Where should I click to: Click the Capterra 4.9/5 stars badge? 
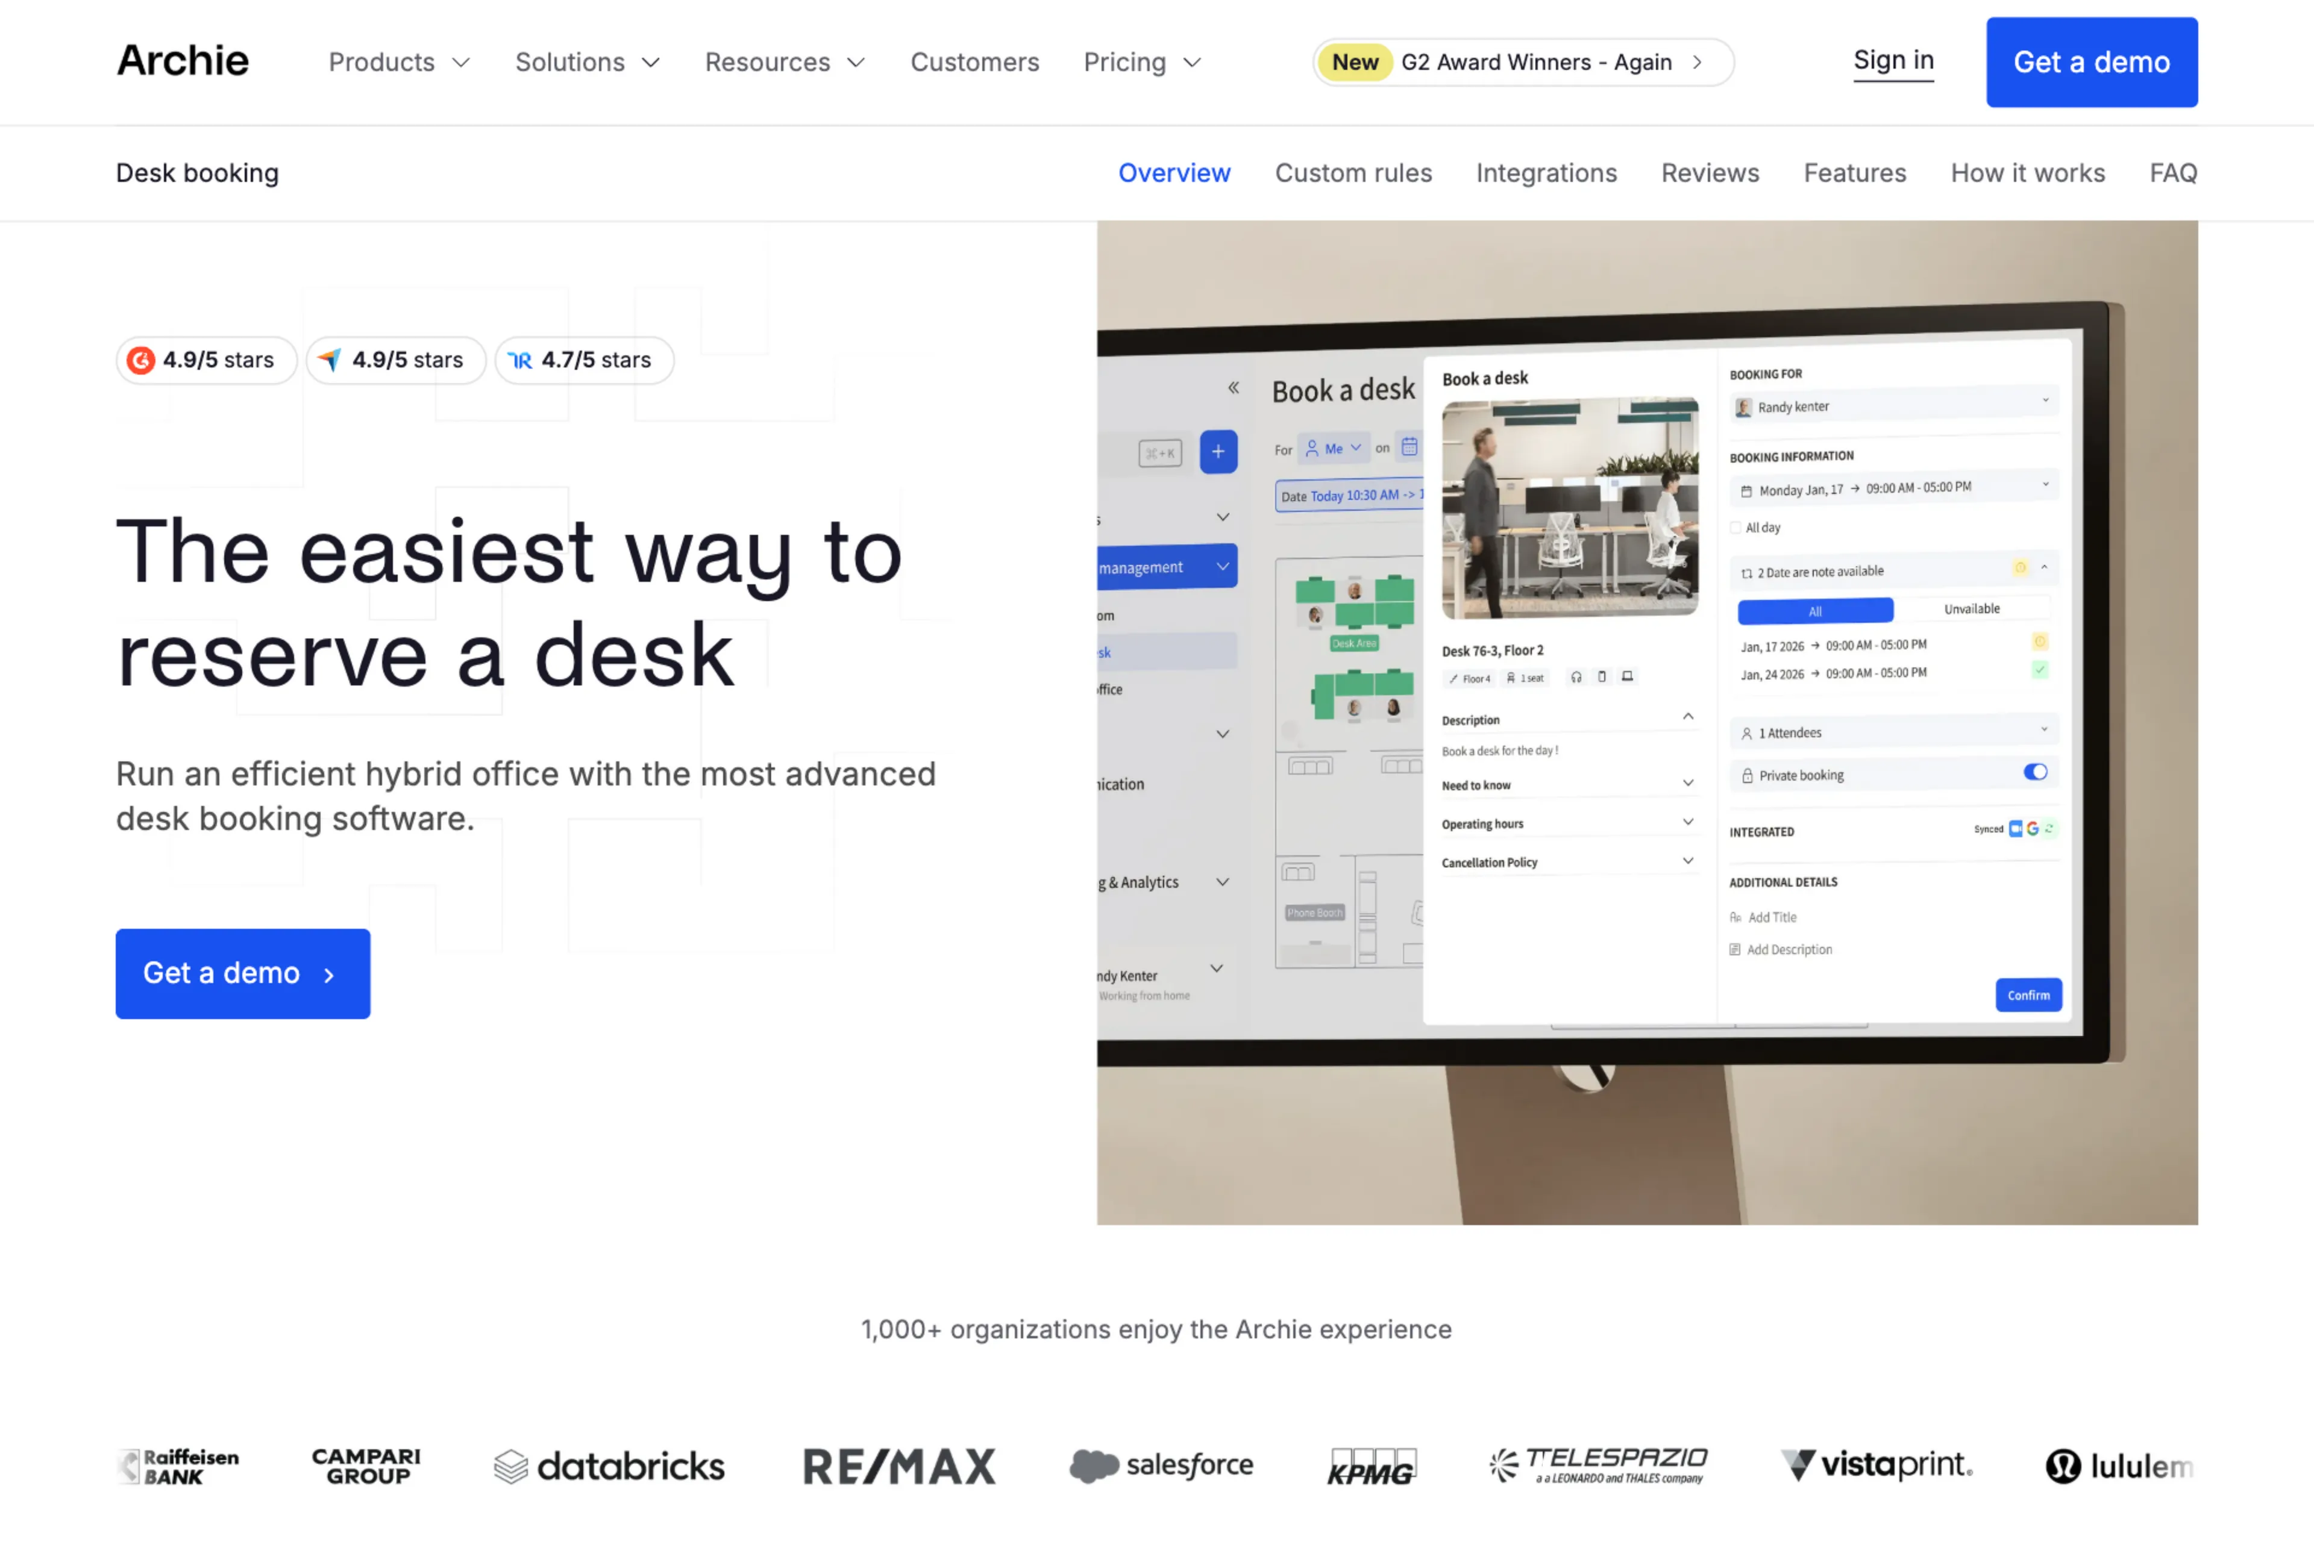point(395,360)
